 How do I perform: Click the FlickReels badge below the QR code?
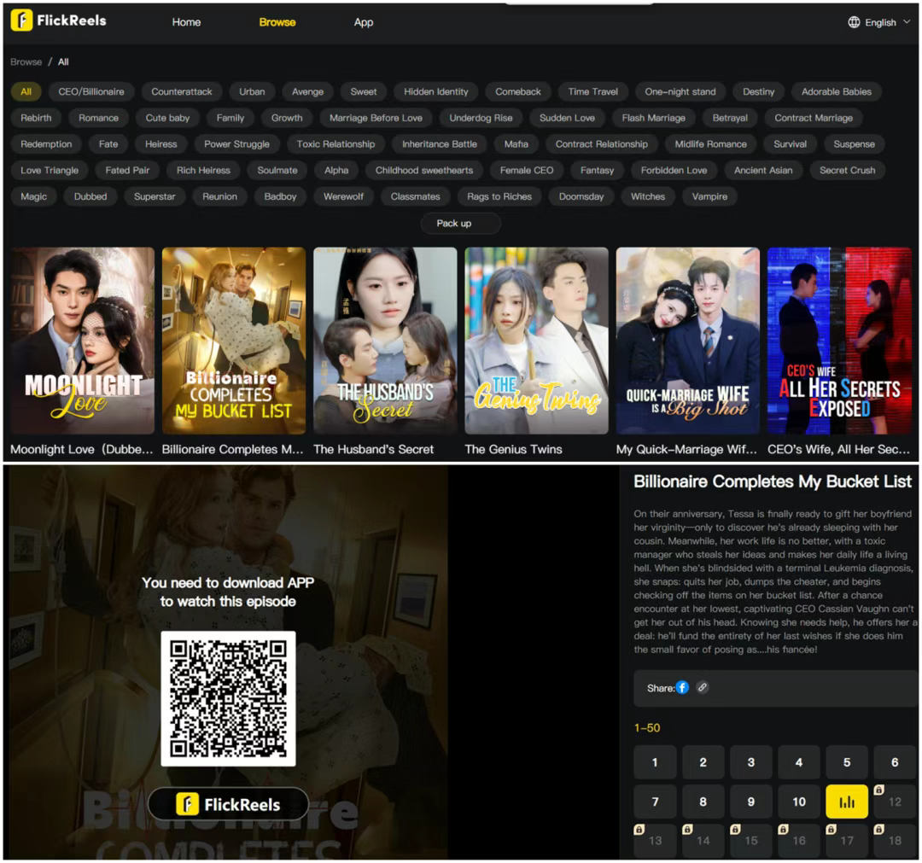[228, 804]
